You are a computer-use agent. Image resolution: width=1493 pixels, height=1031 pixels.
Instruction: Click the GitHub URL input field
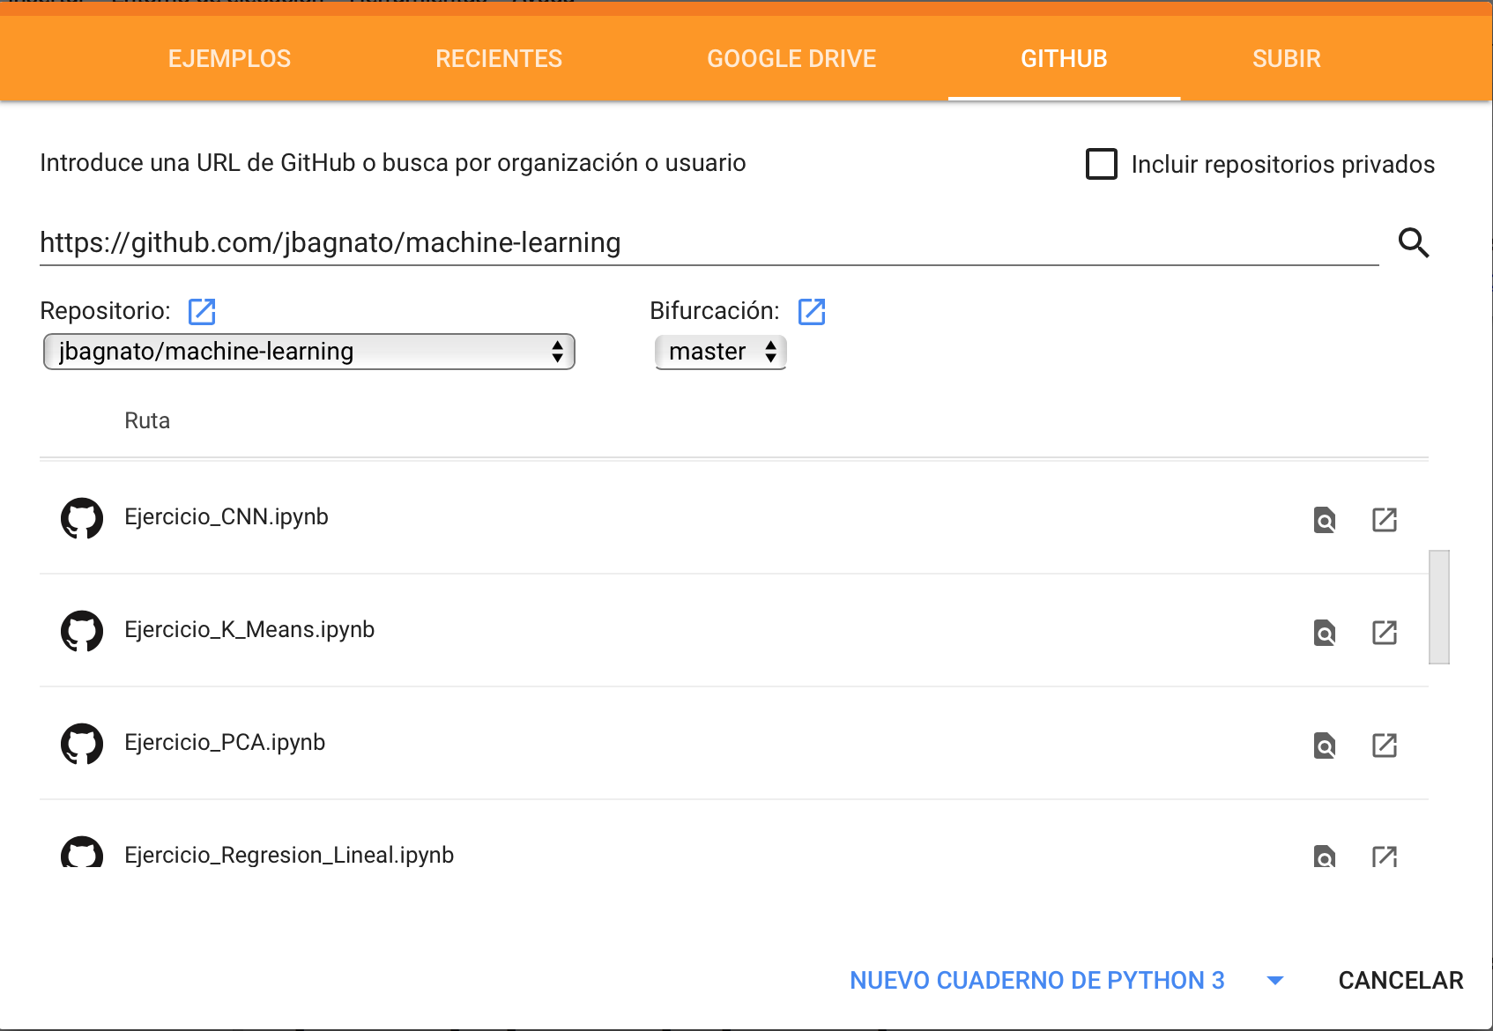click(709, 242)
